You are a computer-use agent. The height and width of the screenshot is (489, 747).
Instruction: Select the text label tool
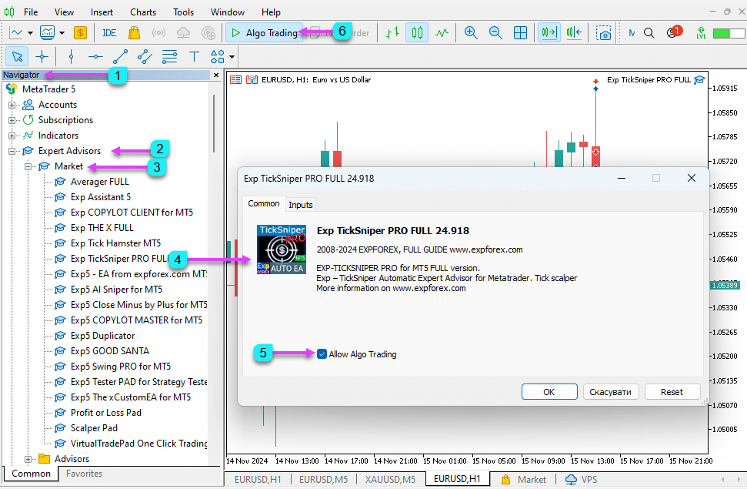pyautogui.click(x=194, y=56)
